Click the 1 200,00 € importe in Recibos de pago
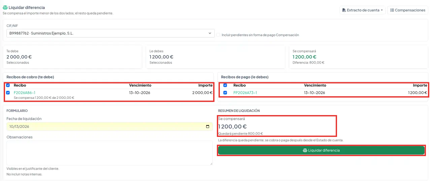The height and width of the screenshot is (181, 431). [x=418, y=93]
